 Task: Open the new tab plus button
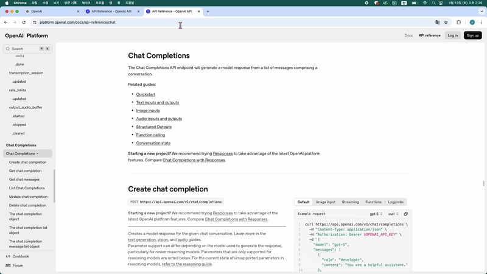tap(208, 11)
